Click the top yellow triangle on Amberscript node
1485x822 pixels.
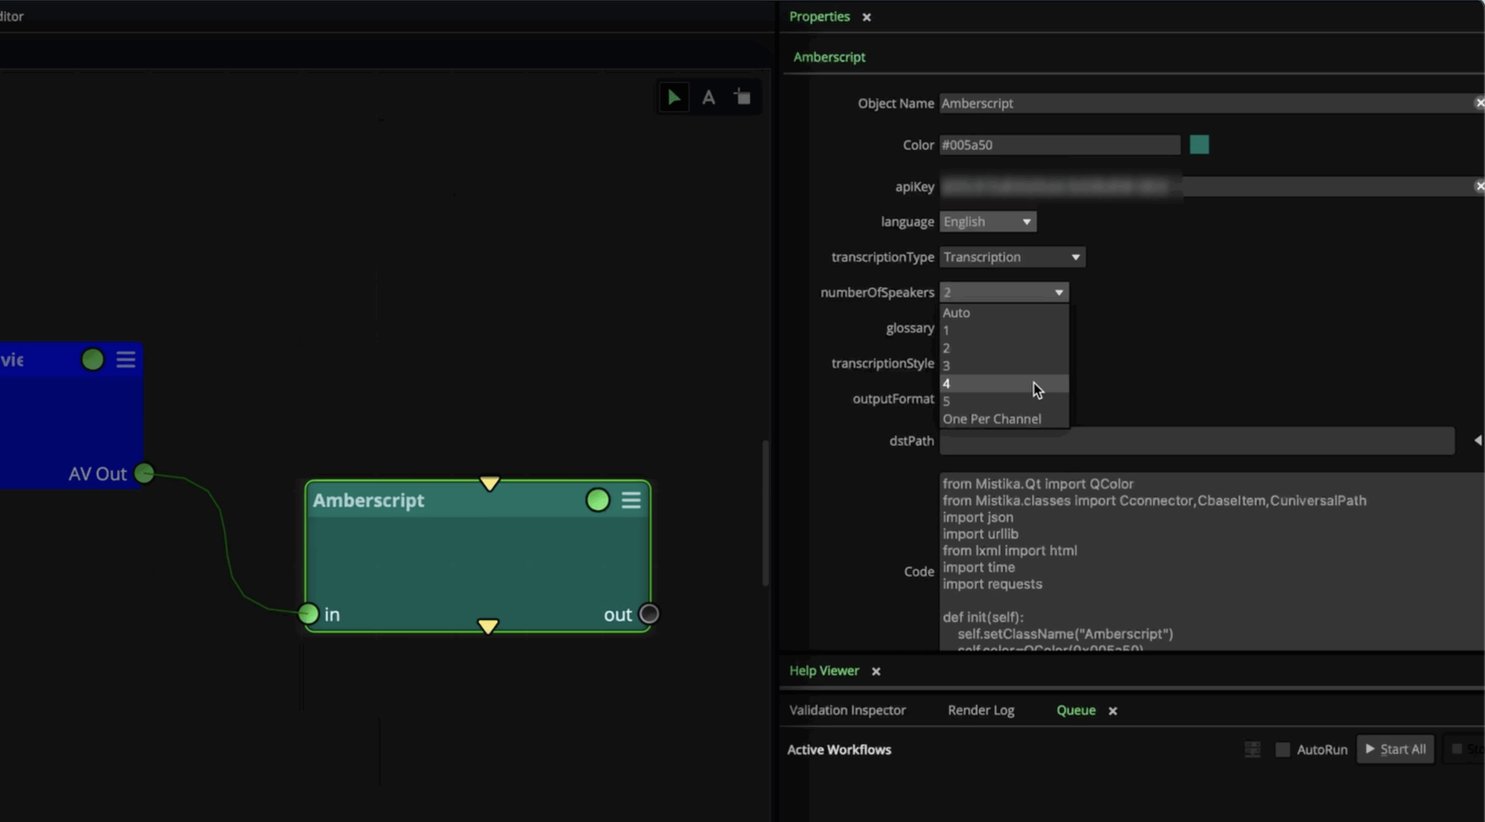click(x=490, y=483)
